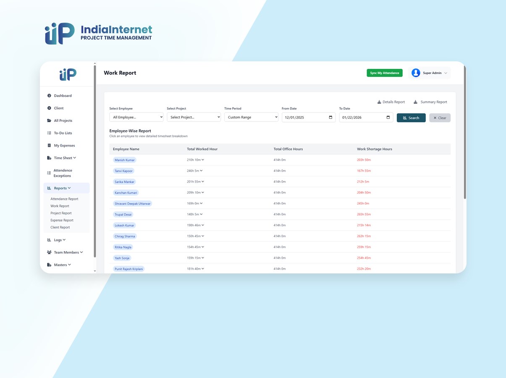Click the Sync My Attendance button
This screenshot has height=378, width=506.
point(384,73)
